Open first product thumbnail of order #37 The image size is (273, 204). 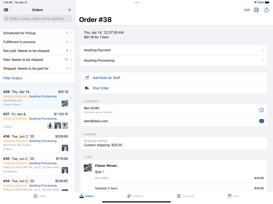(51, 126)
